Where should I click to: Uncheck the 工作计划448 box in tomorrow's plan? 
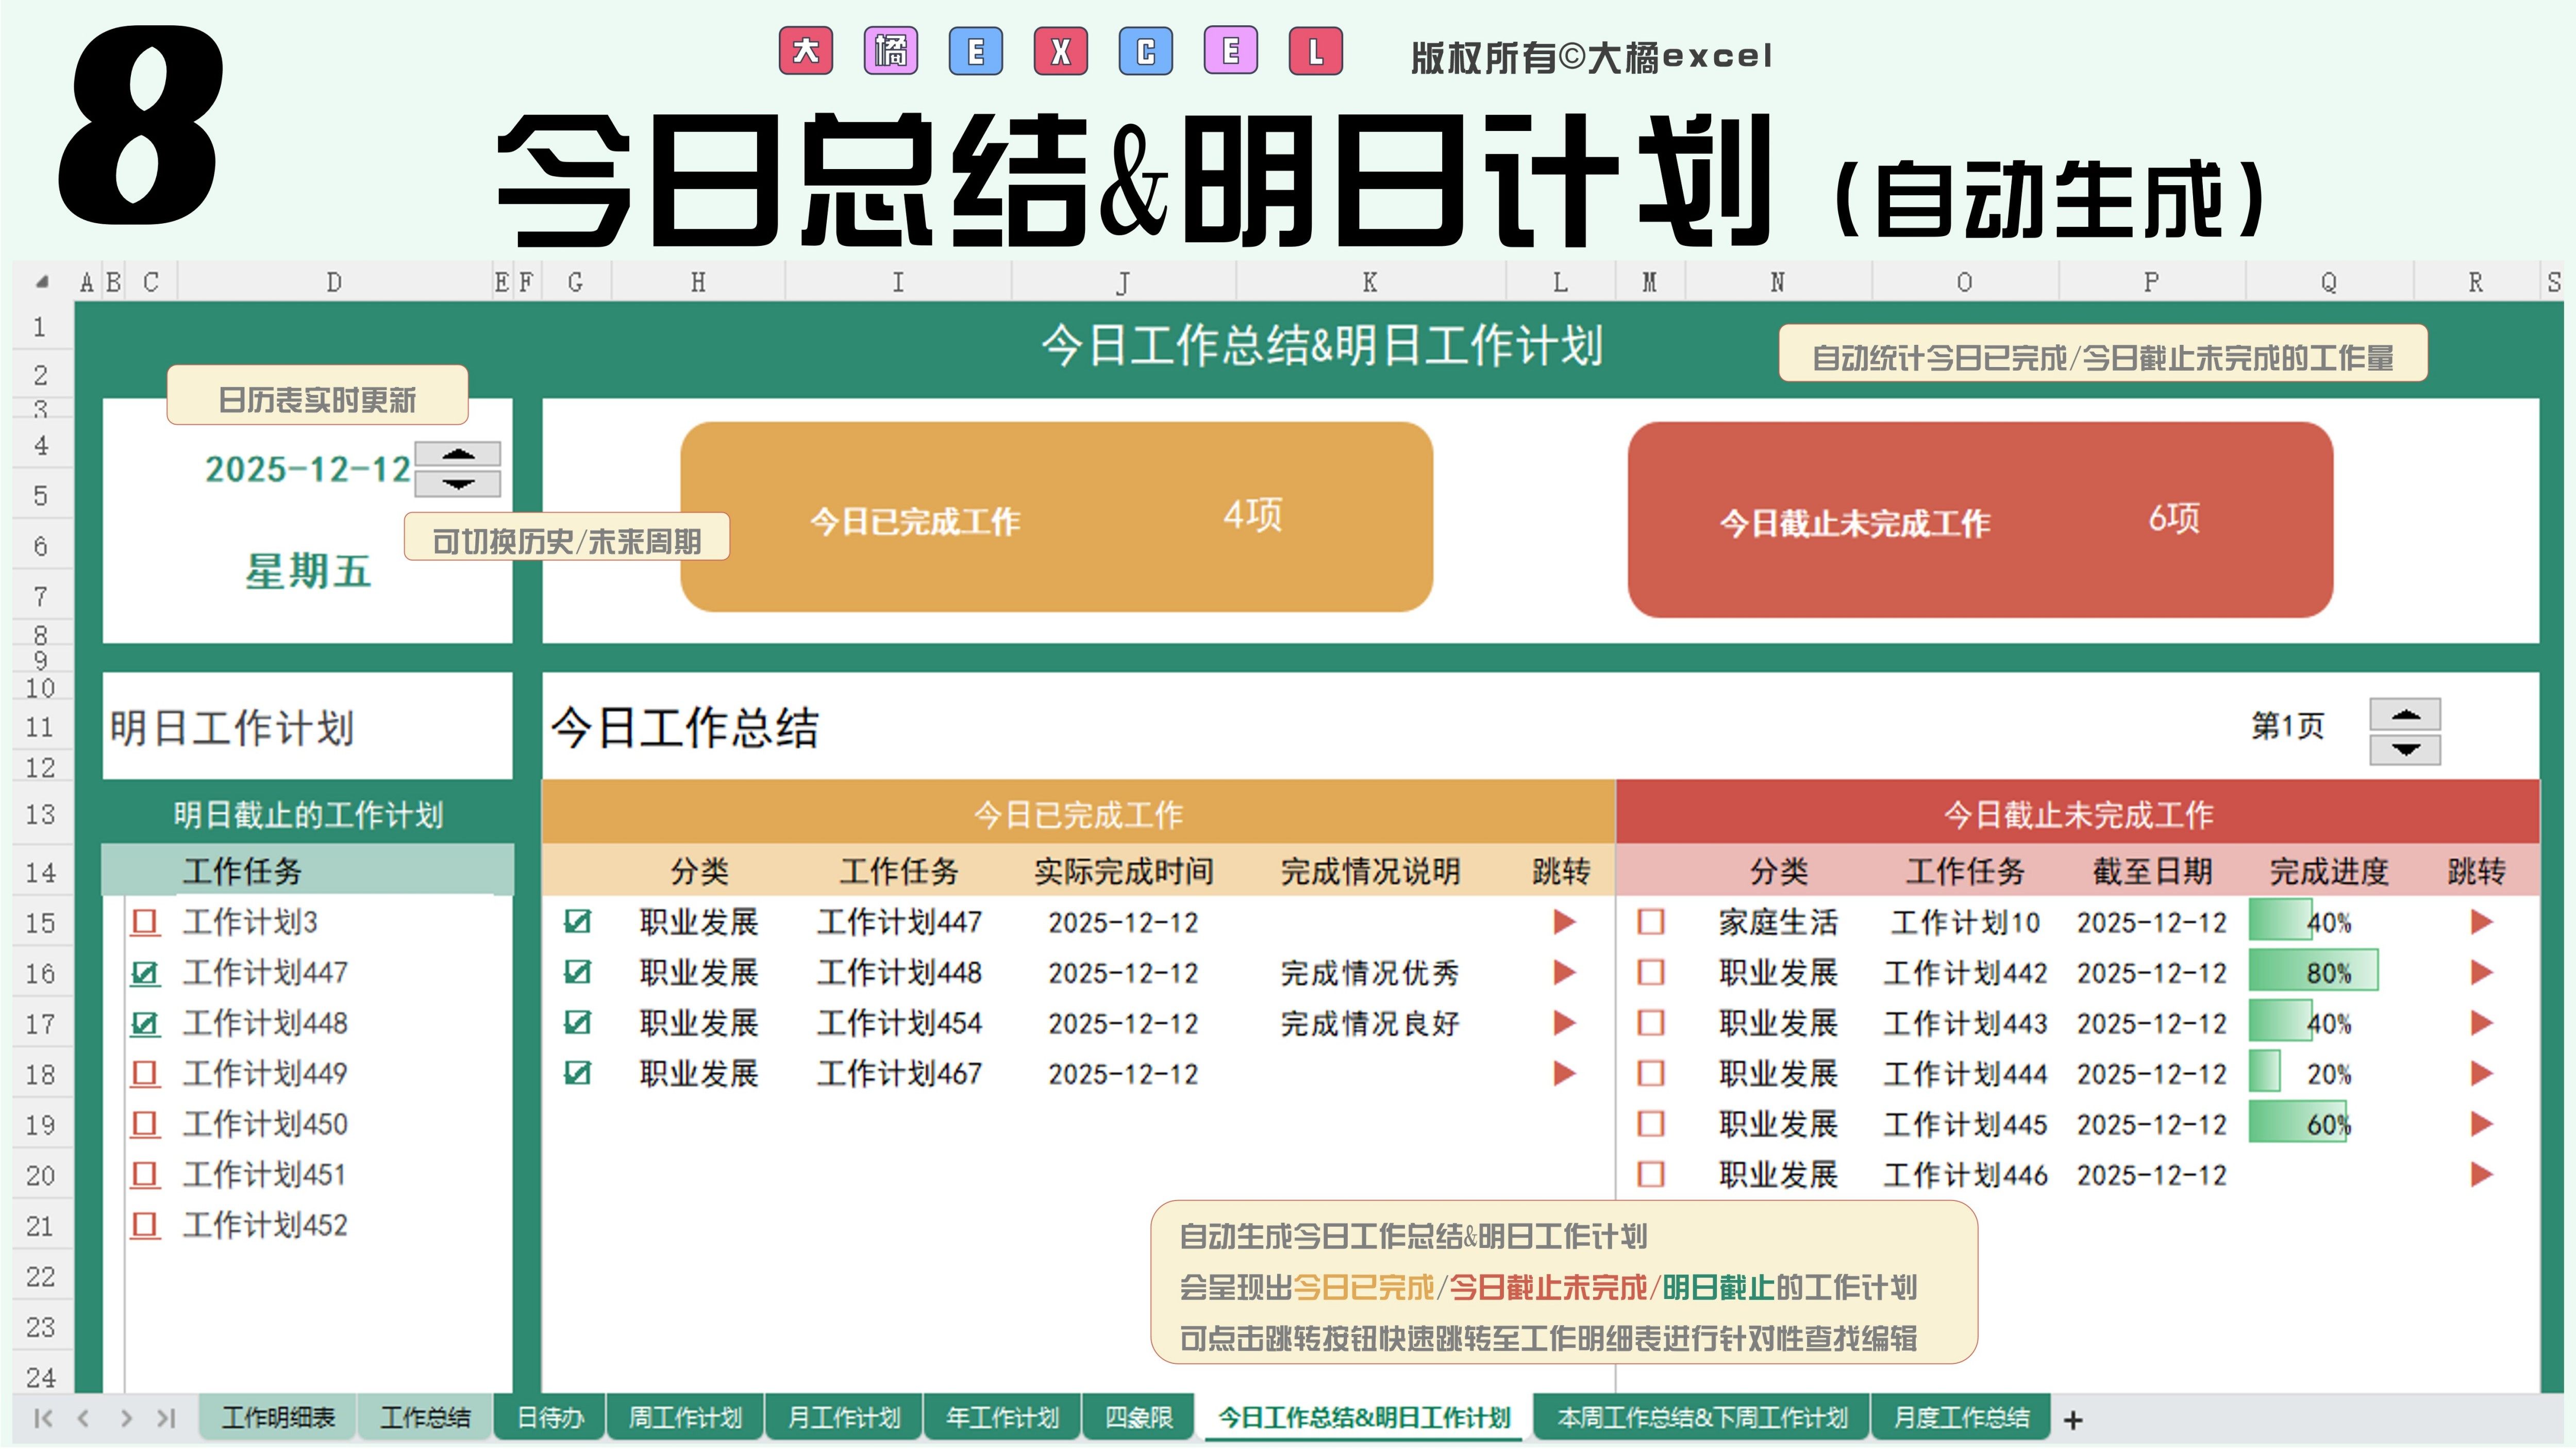coord(145,1023)
